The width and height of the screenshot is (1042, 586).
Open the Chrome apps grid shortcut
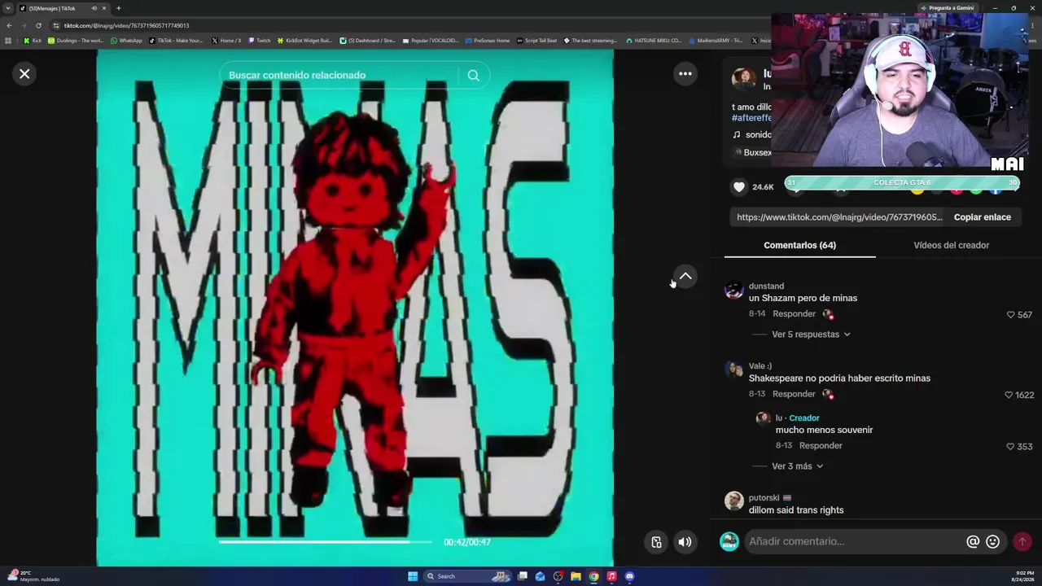pos(8,40)
